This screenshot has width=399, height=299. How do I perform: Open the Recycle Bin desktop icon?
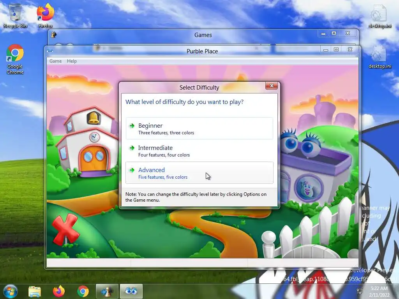tap(15, 16)
